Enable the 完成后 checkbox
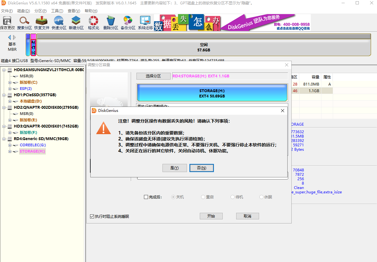The width and height of the screenshot is (377, 262). tap(146, 197)
